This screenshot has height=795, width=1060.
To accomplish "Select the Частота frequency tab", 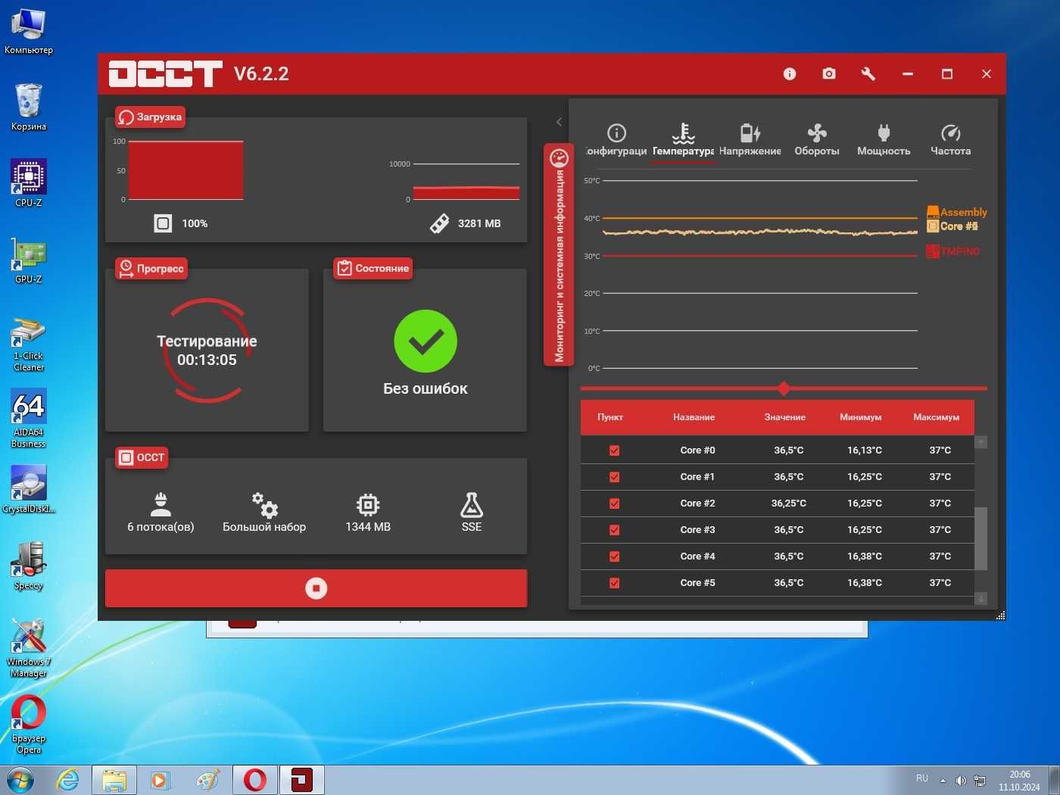I will tap(950, 141).
